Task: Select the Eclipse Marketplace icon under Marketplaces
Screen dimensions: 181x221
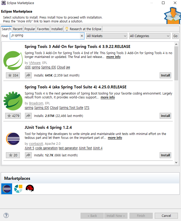Action: 7,189
